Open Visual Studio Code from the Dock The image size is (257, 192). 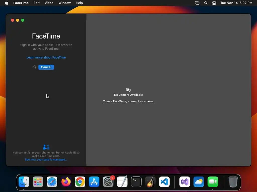coord(164,182)
